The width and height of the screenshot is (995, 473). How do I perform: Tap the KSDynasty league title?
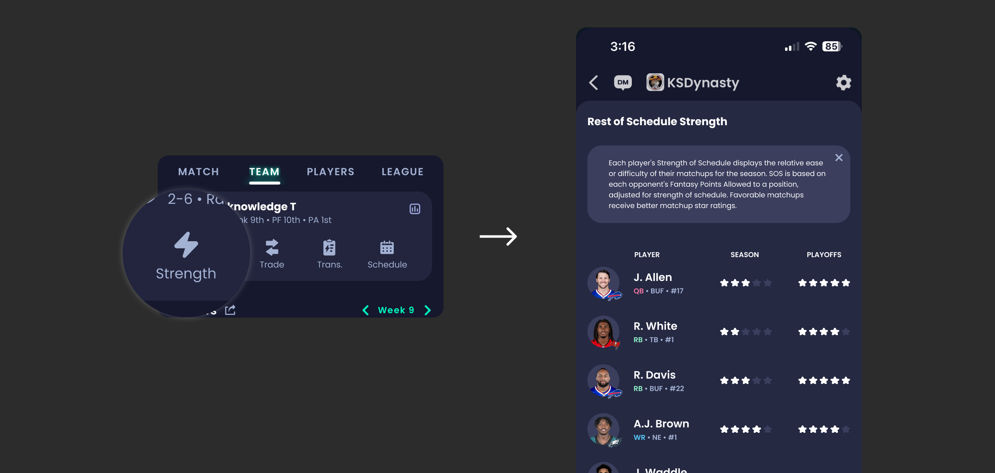click(703, 83)
